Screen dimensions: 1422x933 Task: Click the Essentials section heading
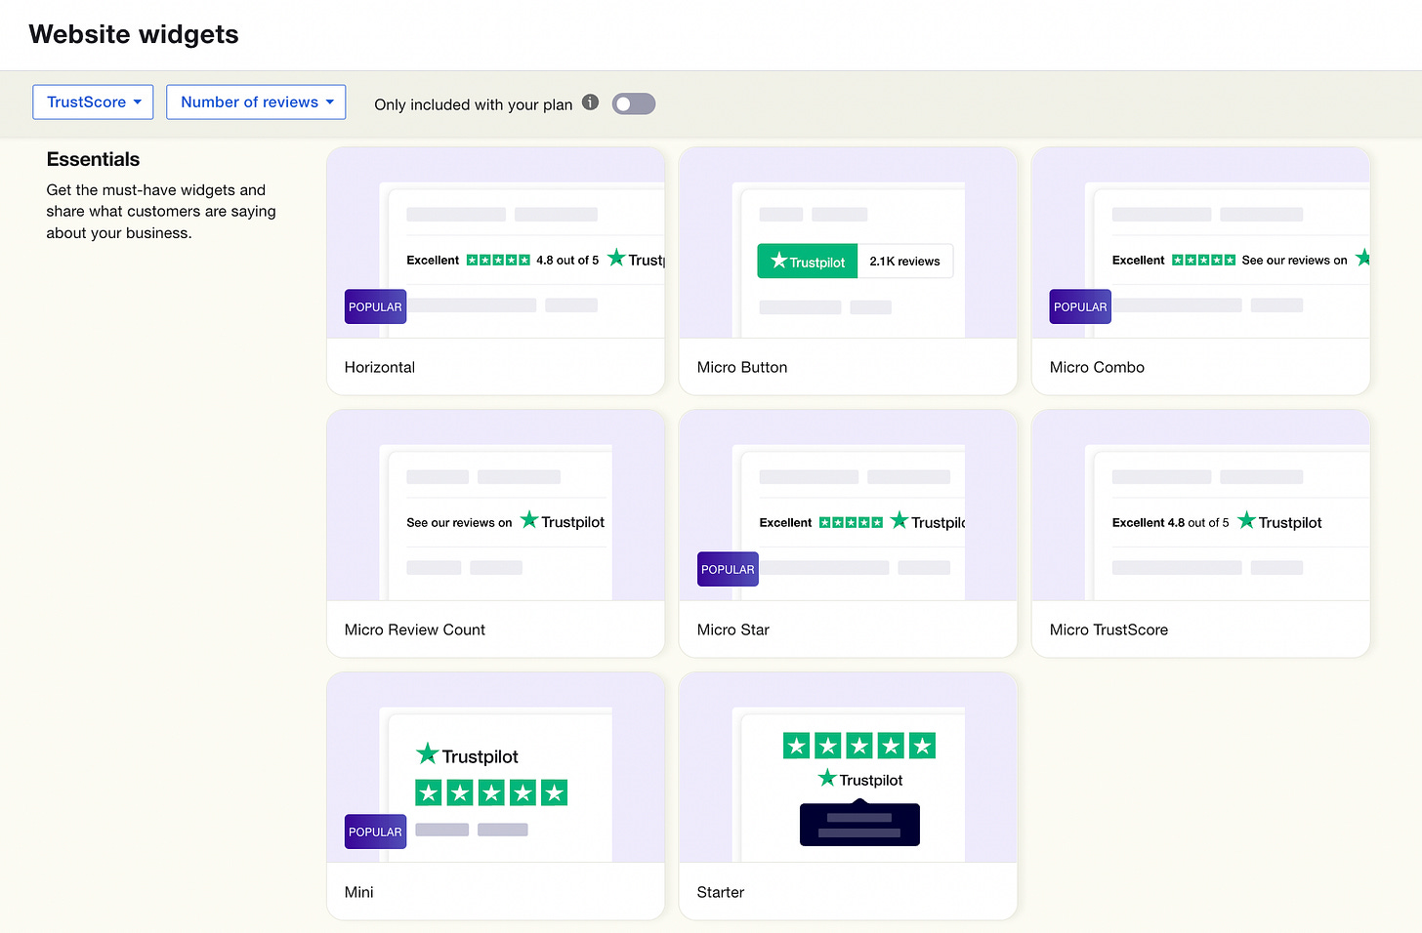pos(93,159)
